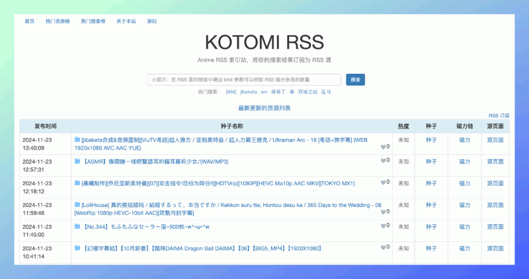Click the lowercase ani hot search keyword
The width and height of the screenshot is (529, 279).
pyautogui.click(x=264, y=92)
